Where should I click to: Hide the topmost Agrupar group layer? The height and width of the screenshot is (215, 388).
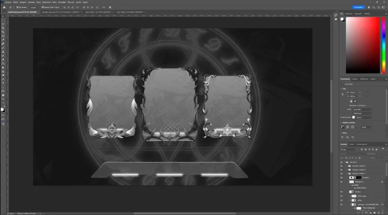[x=341, y=162]
